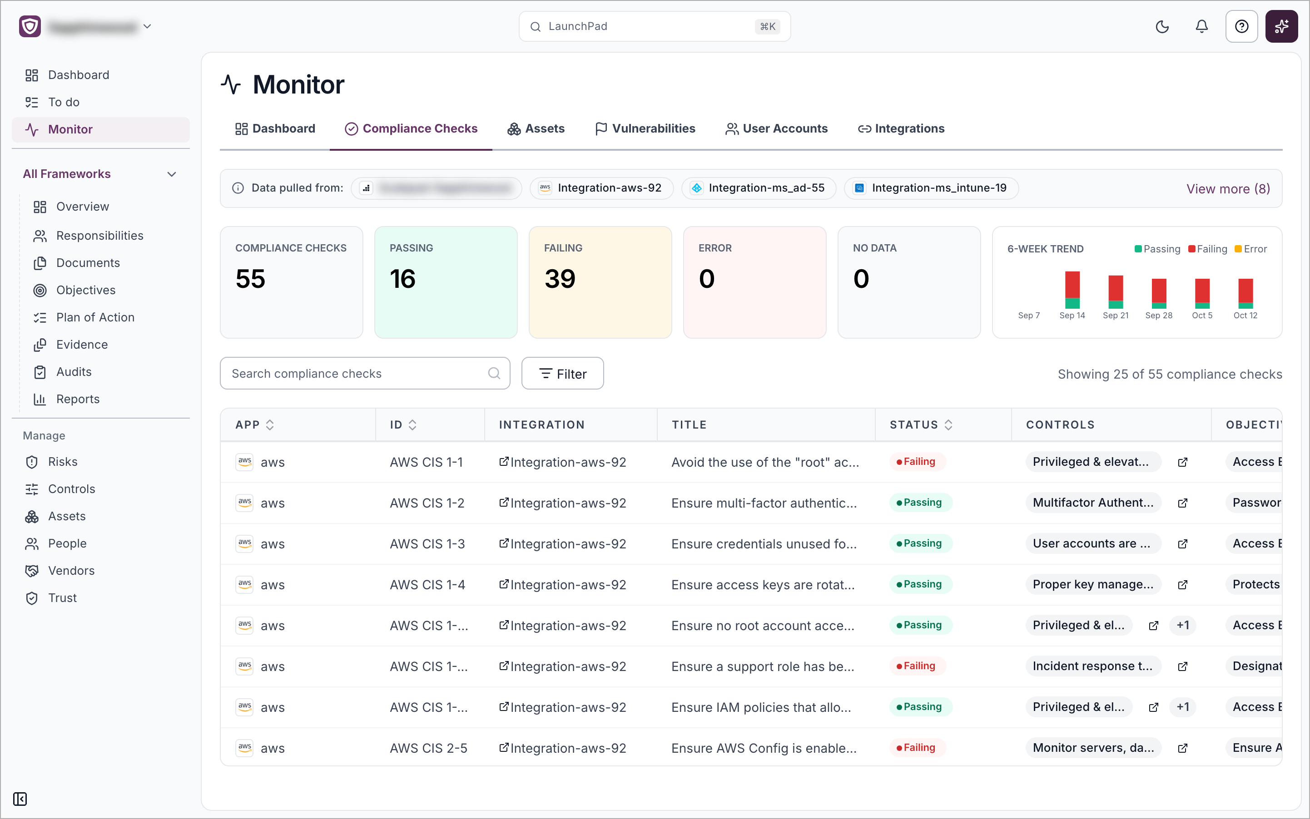Screen dimensions: 1310x819
Task: Open notifications bell
Action: [x=1201, y=26]
